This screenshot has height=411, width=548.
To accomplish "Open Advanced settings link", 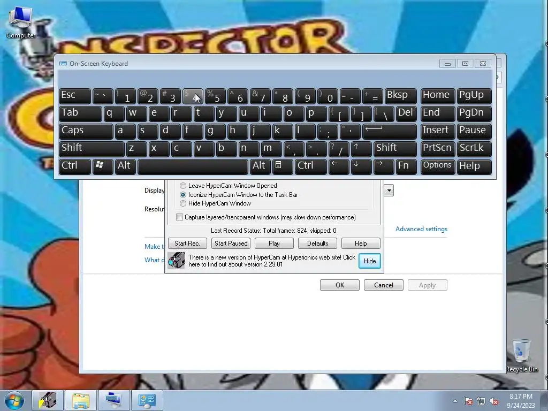I will (421, 229).
